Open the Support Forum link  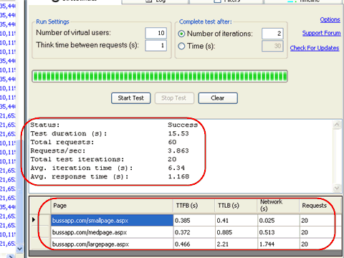click(321, 33)
